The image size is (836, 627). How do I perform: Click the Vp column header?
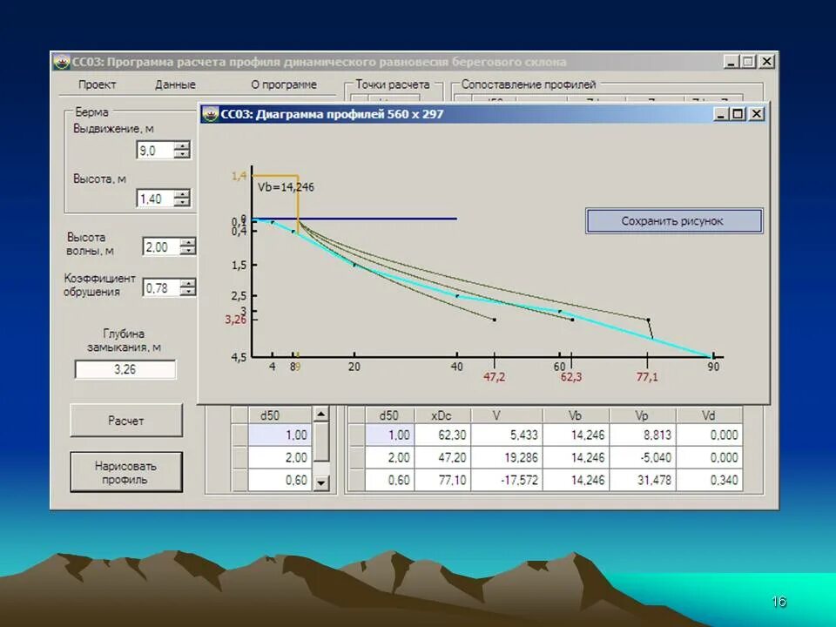[643, 415]
